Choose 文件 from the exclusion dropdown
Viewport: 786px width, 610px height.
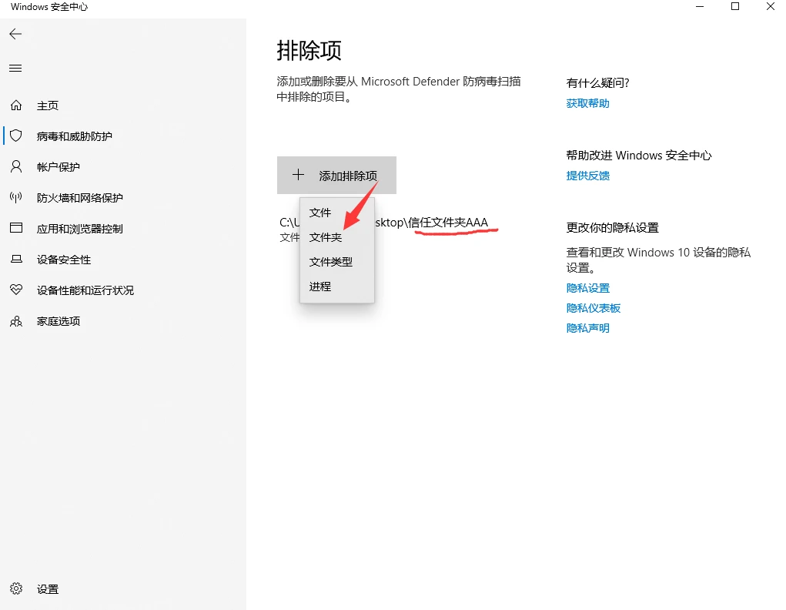(x=337, y=213)
